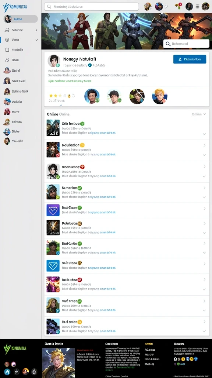The width and height of the screenshot is (212, 378).
Task: Open the Beals item in the sidebar
Action: (x=15, y=60)
